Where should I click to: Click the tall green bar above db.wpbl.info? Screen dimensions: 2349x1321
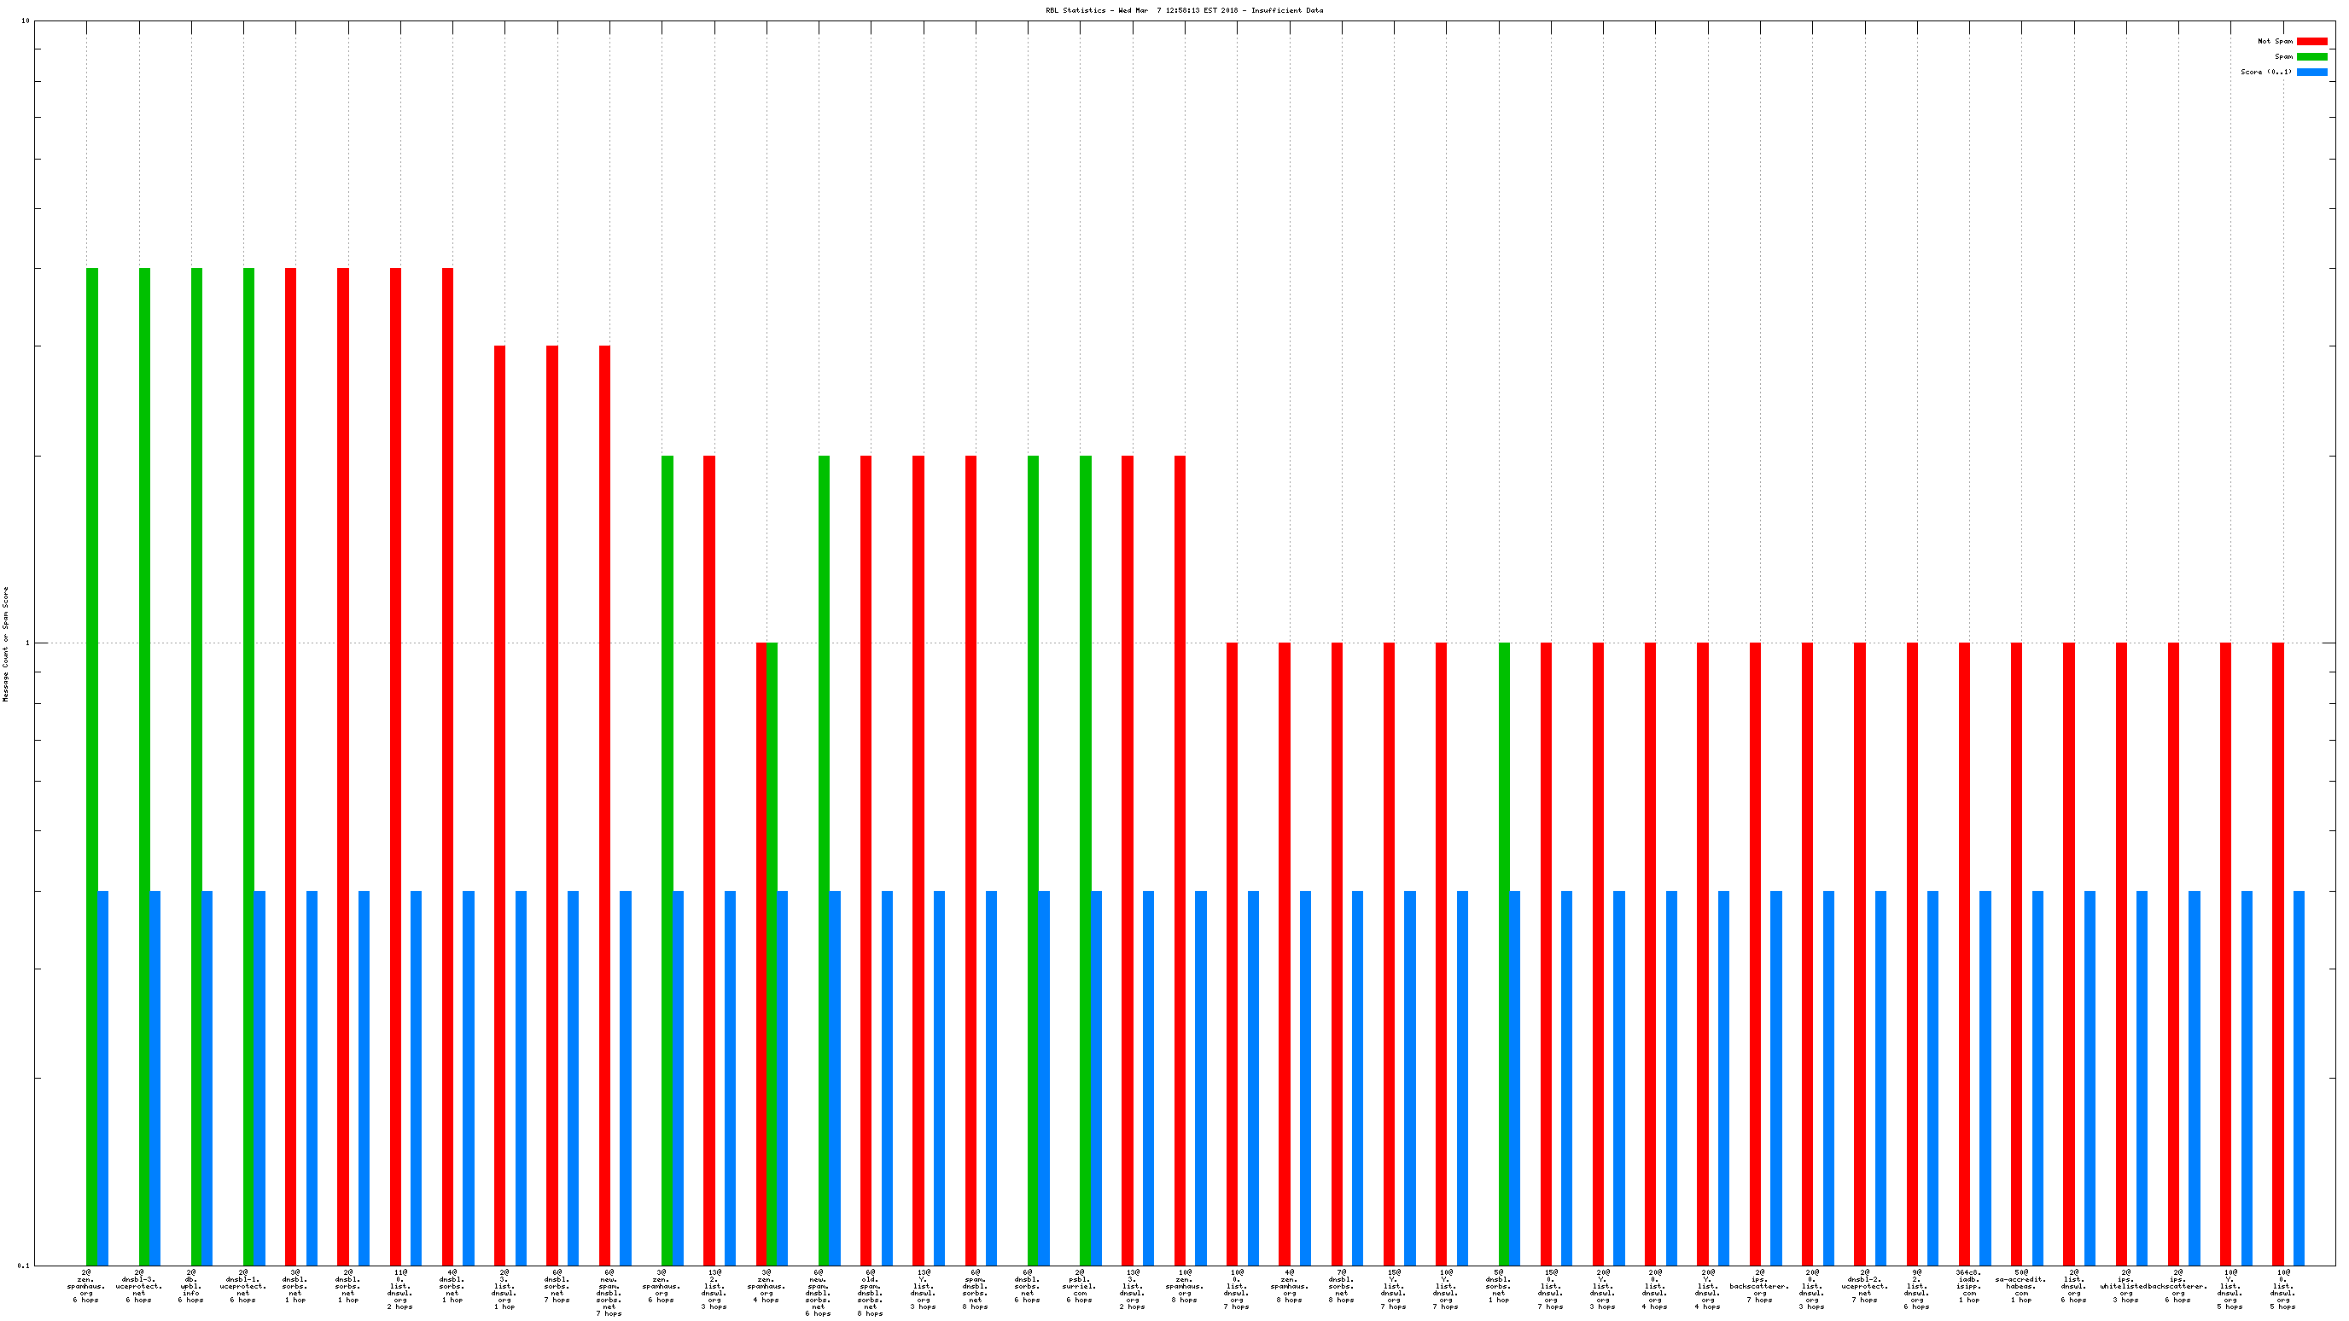tap(196, 730)
